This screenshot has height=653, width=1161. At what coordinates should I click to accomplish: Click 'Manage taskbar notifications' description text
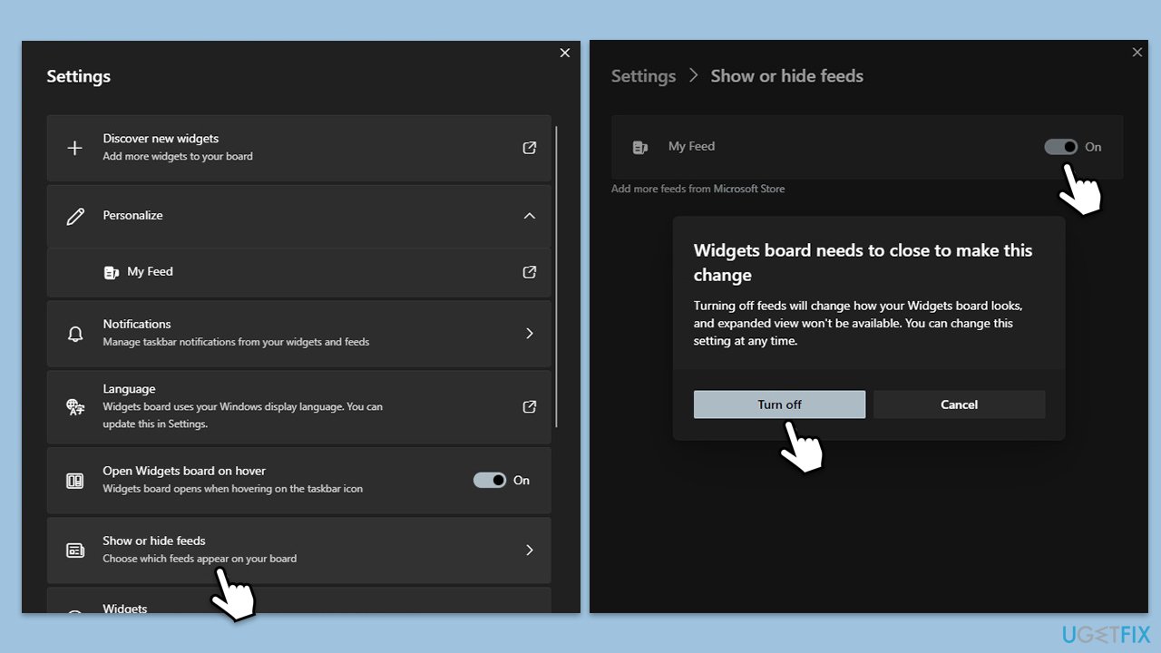(x=236, y=342)
